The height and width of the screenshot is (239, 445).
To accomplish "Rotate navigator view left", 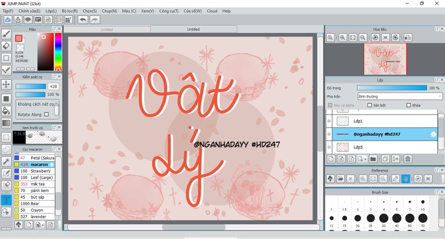I will tap(375, 37).
